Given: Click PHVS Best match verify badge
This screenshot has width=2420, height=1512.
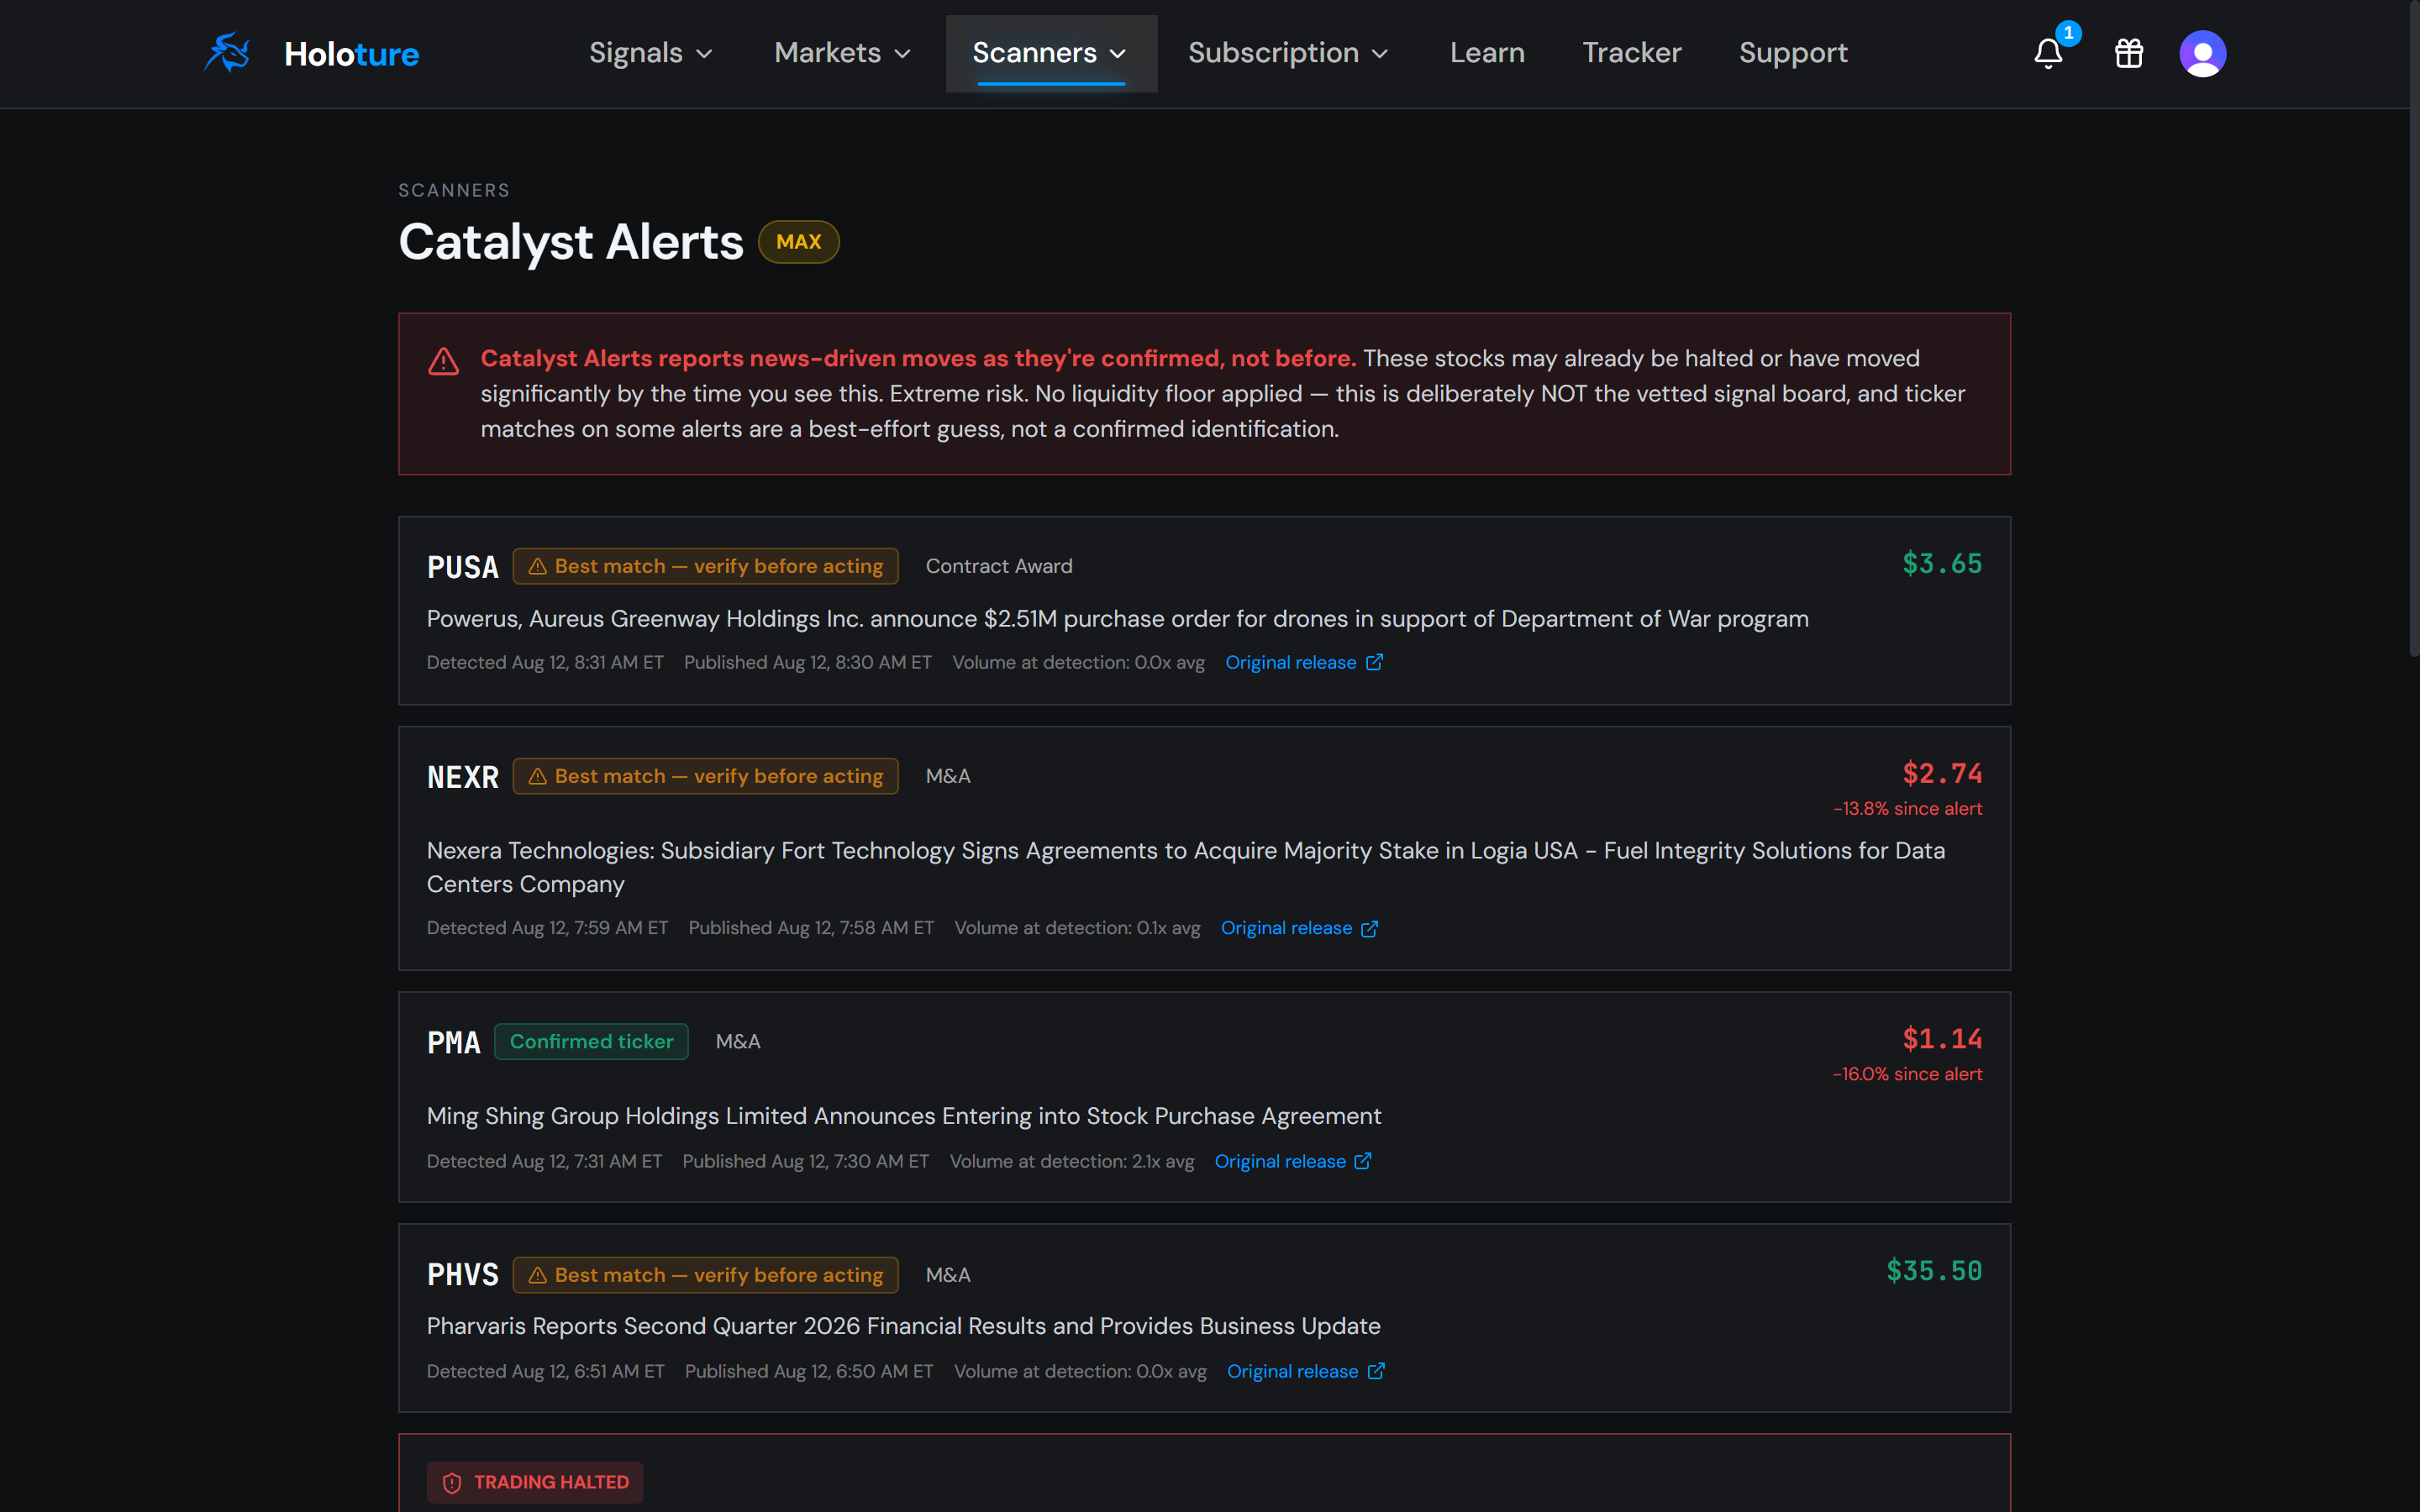Looking at the screenshot, I should pos(705,1275).
